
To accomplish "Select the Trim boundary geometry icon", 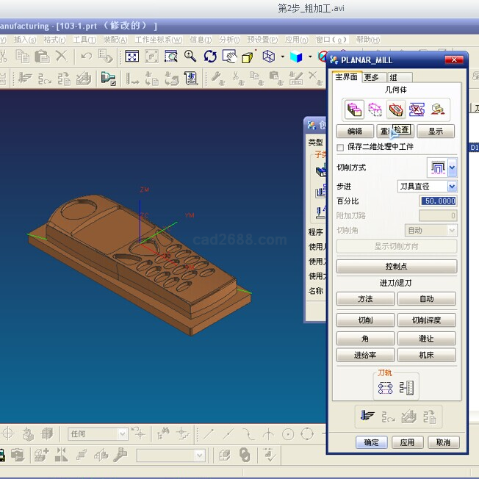I will click(x=417, y=110).
